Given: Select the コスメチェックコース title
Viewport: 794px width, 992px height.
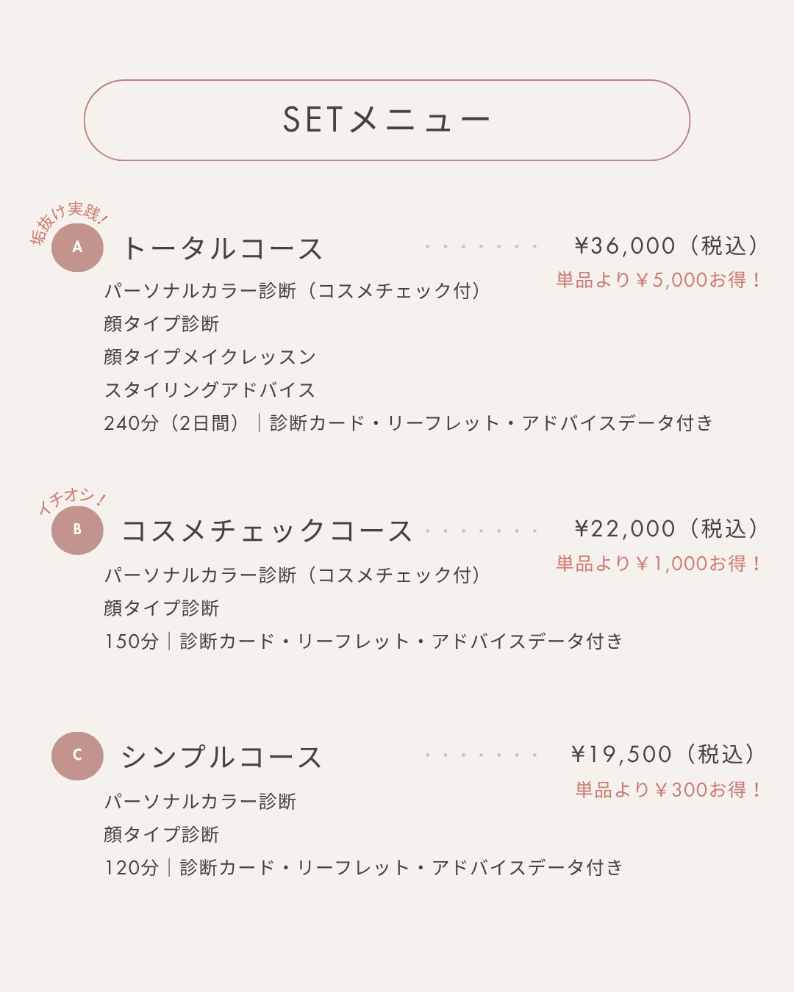Looking at the screenshot, I should pos(267,531).
